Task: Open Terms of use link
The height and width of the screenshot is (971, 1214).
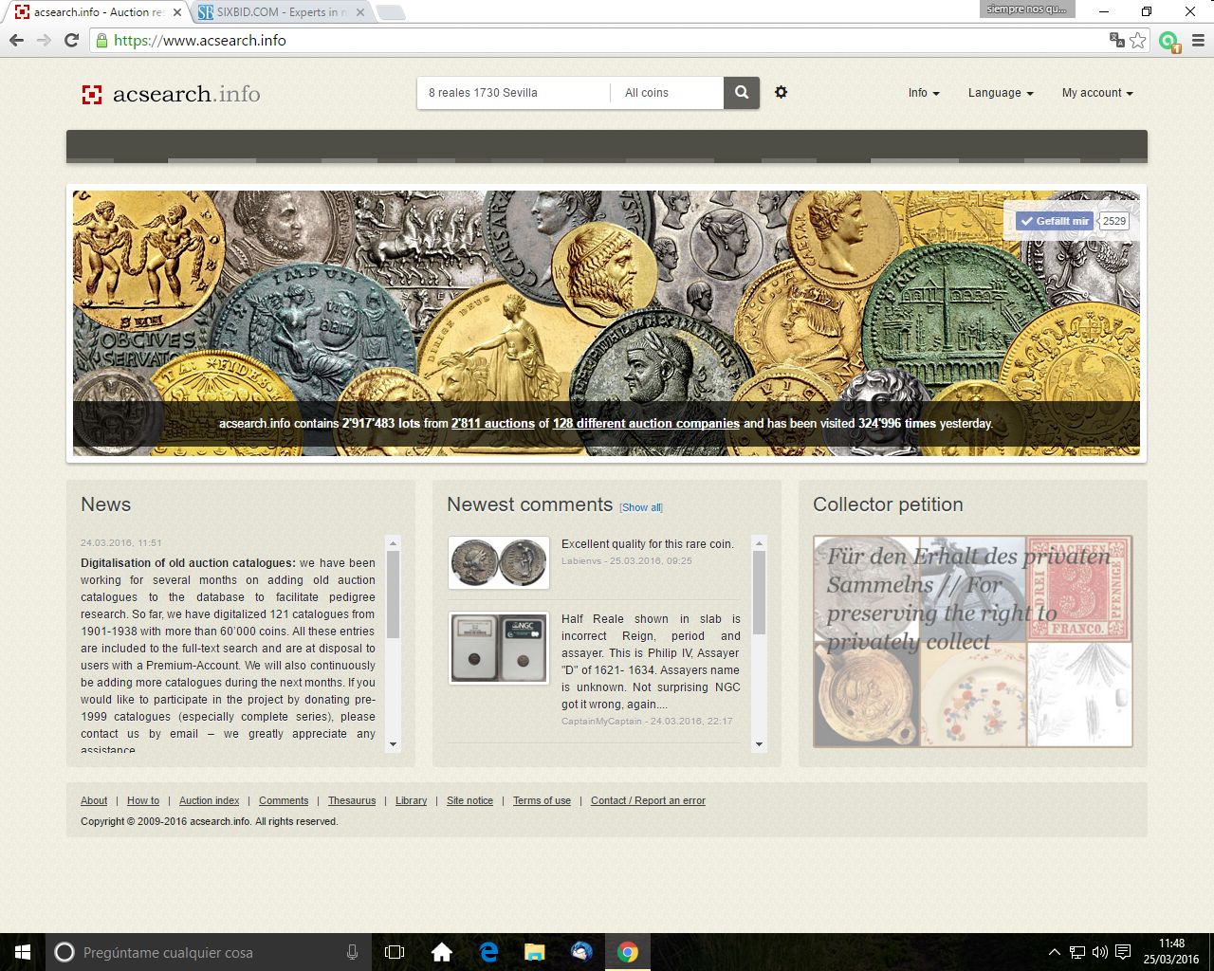Action: click(x=542, y=800)
